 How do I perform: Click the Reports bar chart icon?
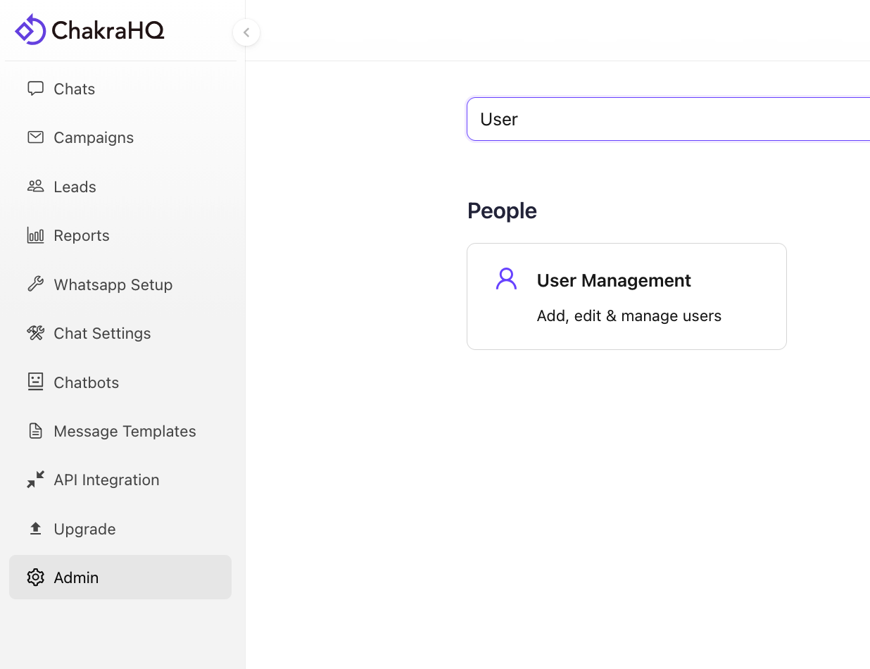point(36,235)
